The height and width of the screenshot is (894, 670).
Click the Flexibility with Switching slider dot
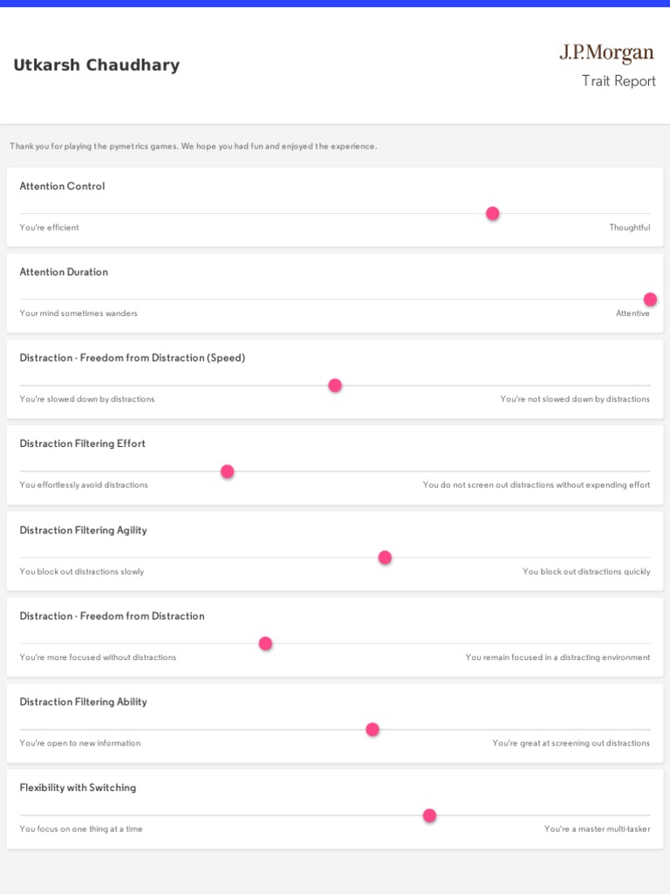coord(429,815)
